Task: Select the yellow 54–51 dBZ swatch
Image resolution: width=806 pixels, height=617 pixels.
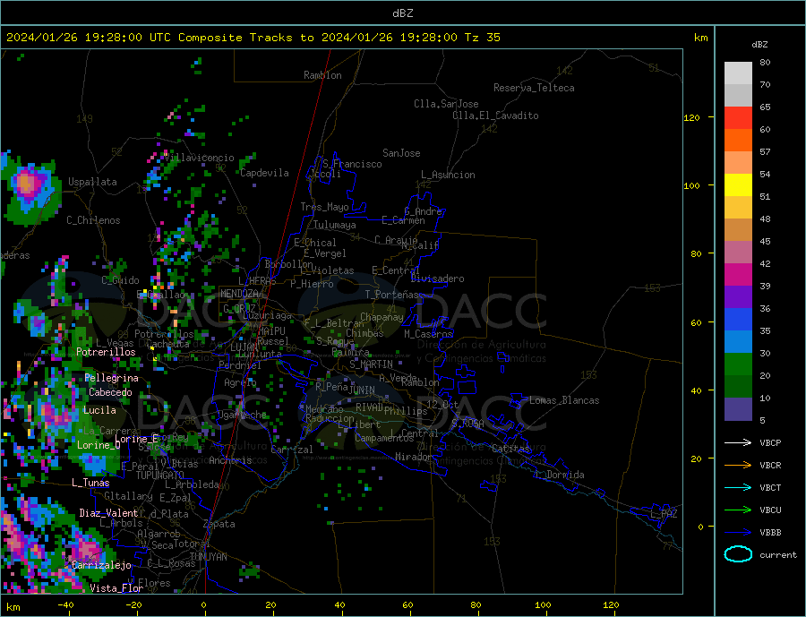Action: point(738,185)
